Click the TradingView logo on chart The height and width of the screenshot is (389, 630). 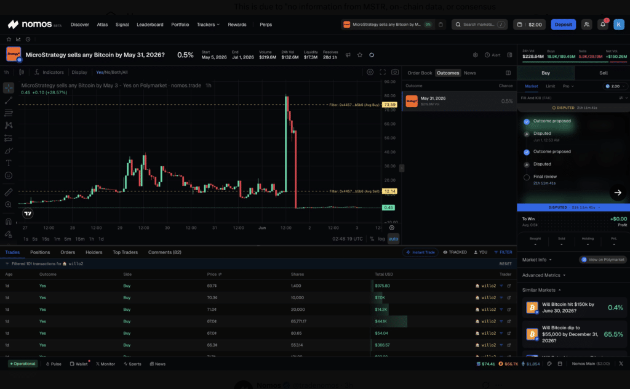coord(28,214)
